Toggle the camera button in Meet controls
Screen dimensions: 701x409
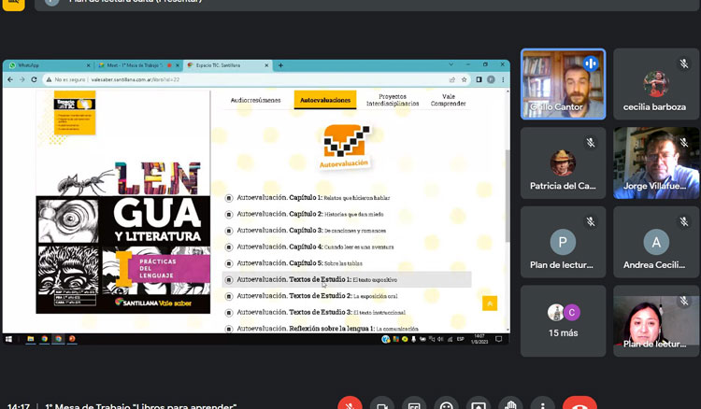[x=382, y=403]
